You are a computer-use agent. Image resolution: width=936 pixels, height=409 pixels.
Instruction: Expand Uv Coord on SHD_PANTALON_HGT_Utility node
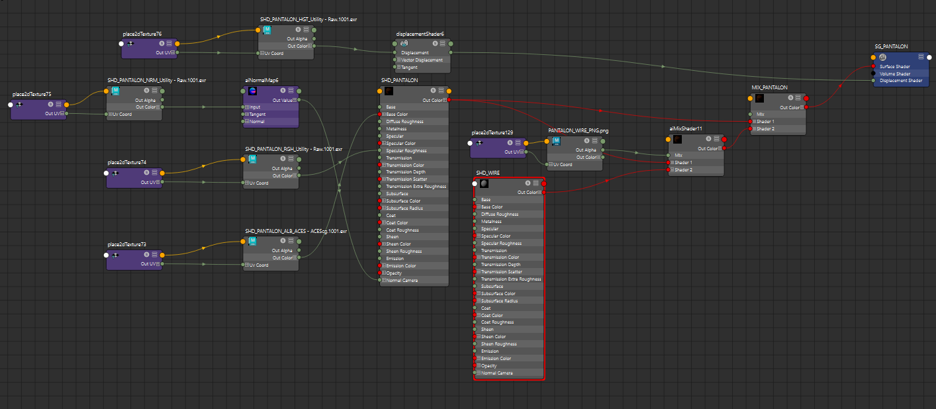click(262, 54)
